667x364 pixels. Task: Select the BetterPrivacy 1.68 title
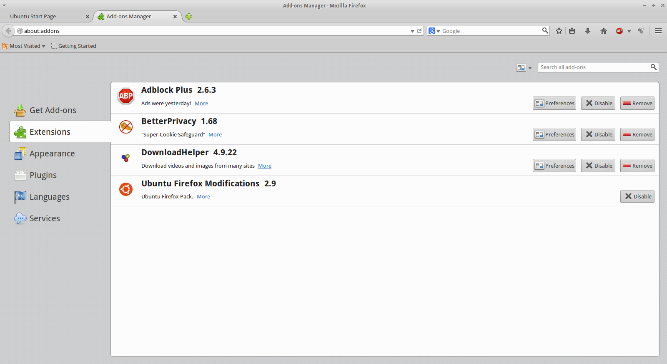(x=179, y=121)
